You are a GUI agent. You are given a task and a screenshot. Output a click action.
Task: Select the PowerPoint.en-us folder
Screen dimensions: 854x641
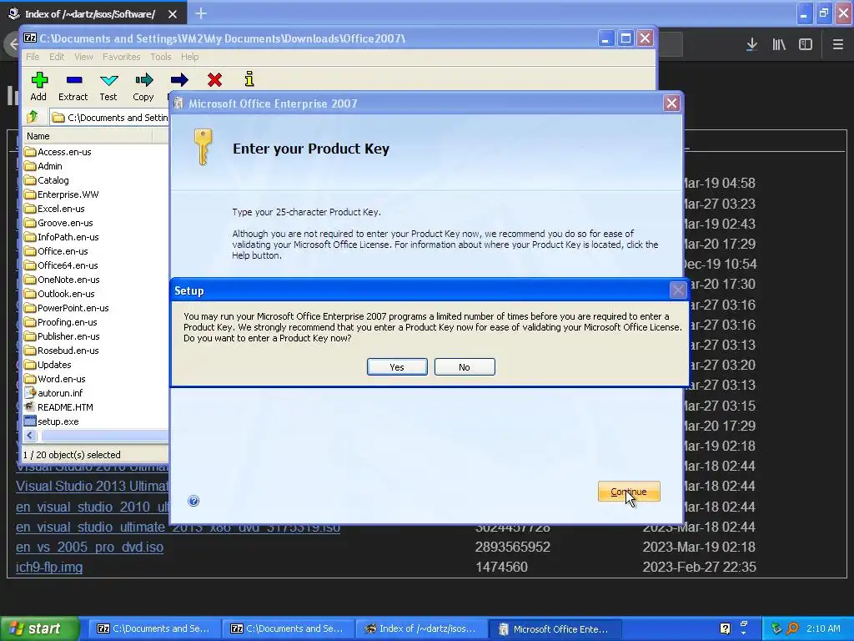click(67, 308)
